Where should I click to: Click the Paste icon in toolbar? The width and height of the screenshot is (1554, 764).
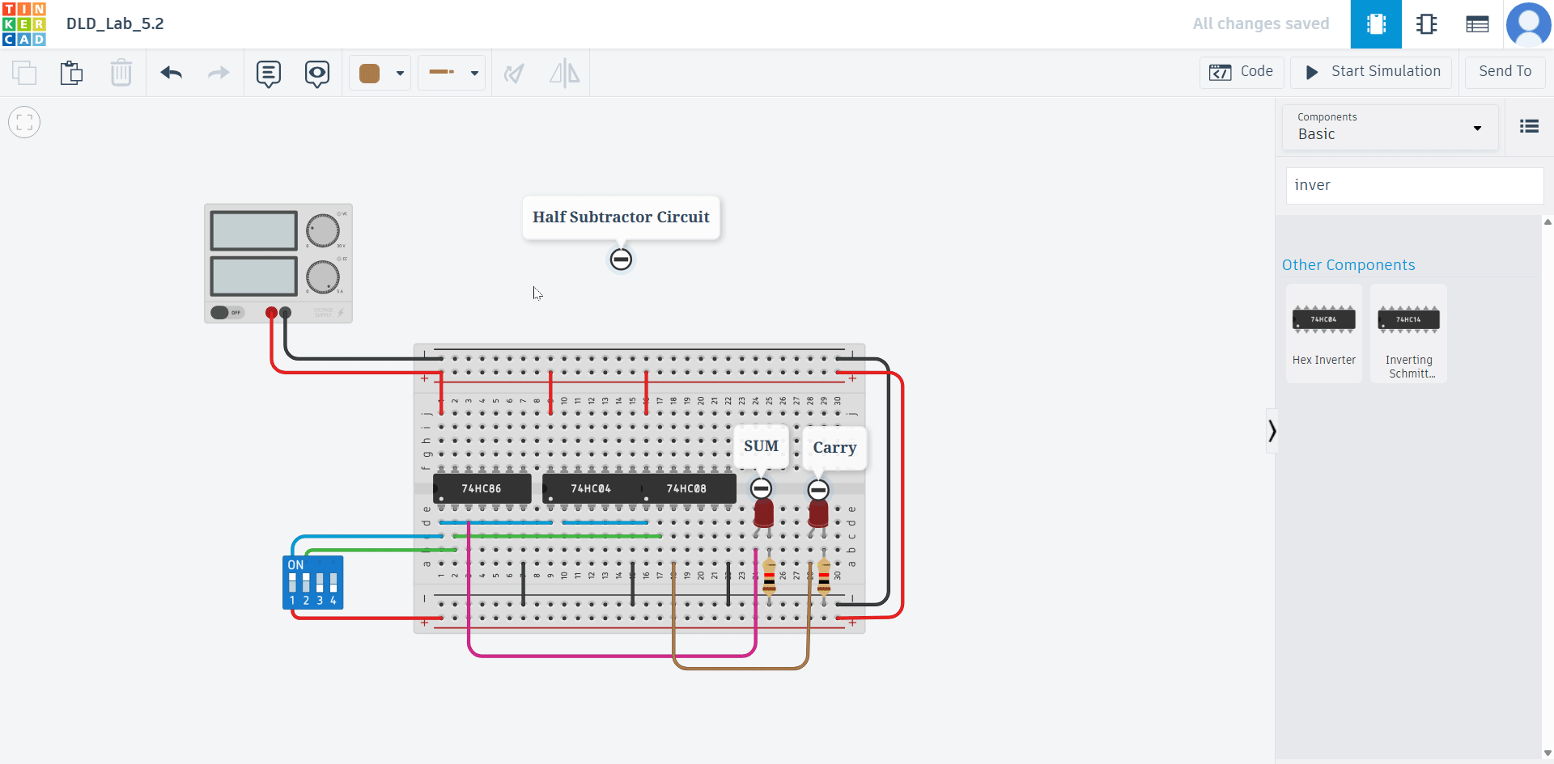coord(72,73)
